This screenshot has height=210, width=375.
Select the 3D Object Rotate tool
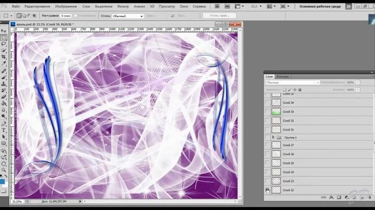(x=4, y=150)
